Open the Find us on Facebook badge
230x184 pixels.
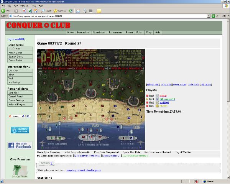point(20,145)
